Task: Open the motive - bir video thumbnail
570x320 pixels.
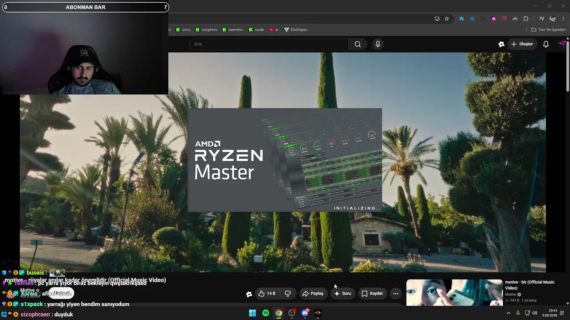Action: (x=454, y=292)
